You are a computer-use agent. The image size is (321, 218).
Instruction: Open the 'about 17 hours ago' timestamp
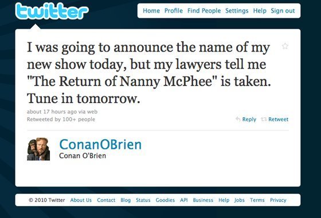coord(52,112)
